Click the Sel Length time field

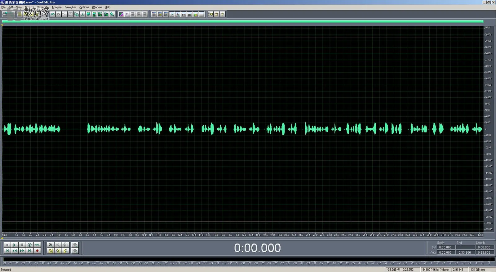(485, 247)
